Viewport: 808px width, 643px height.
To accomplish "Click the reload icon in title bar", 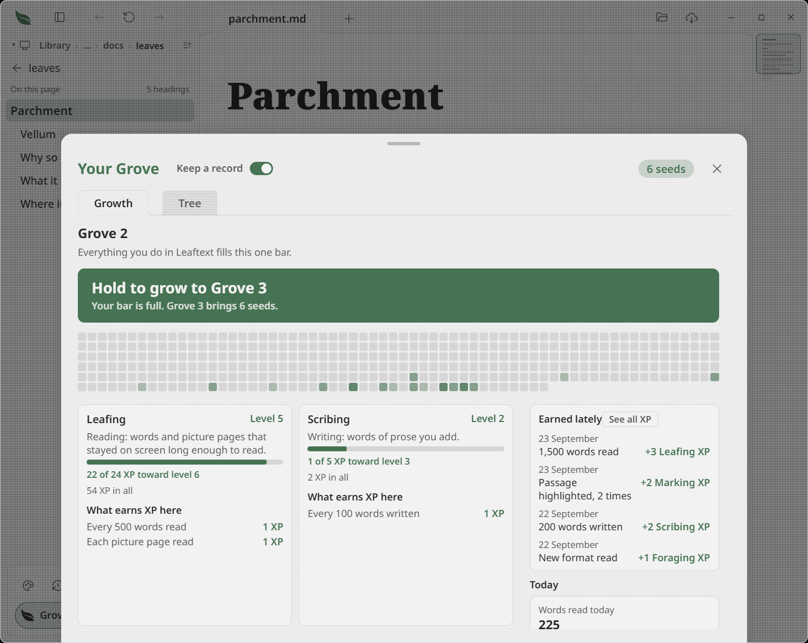I will click(129, 18).
